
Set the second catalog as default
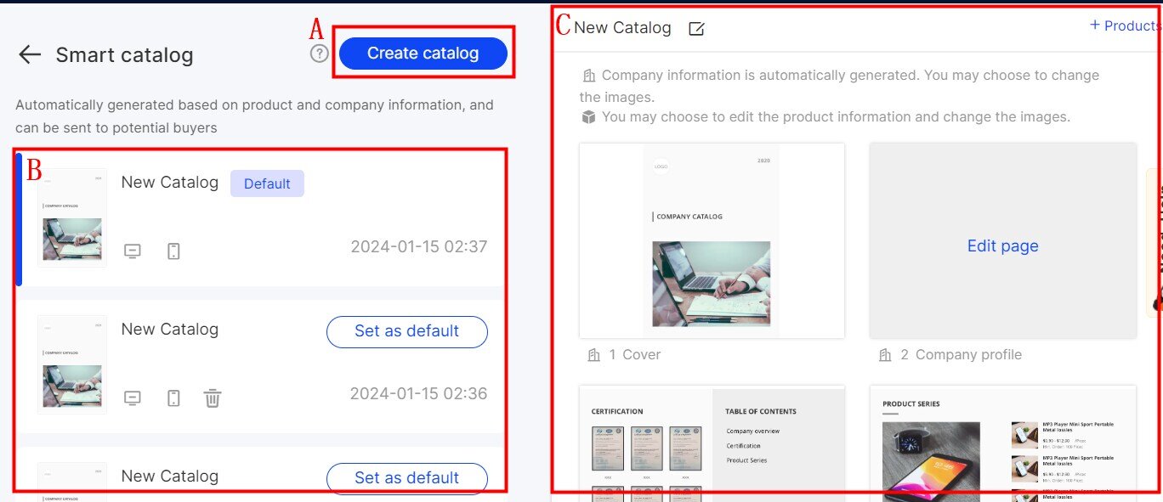pos(407,331)
